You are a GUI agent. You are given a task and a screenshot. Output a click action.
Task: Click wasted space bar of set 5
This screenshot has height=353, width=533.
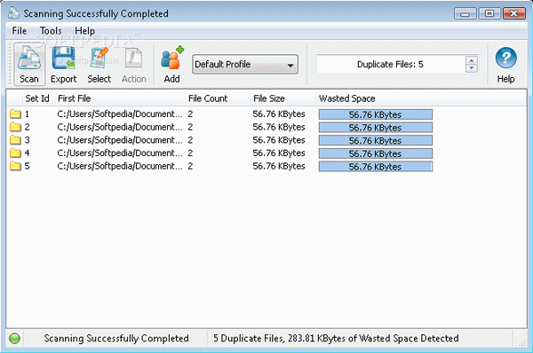tap(376, 167)
